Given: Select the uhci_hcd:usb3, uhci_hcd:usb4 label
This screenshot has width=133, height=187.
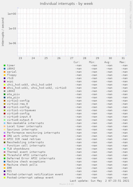Looking at the screenshot, I should [x=29, y=85].
